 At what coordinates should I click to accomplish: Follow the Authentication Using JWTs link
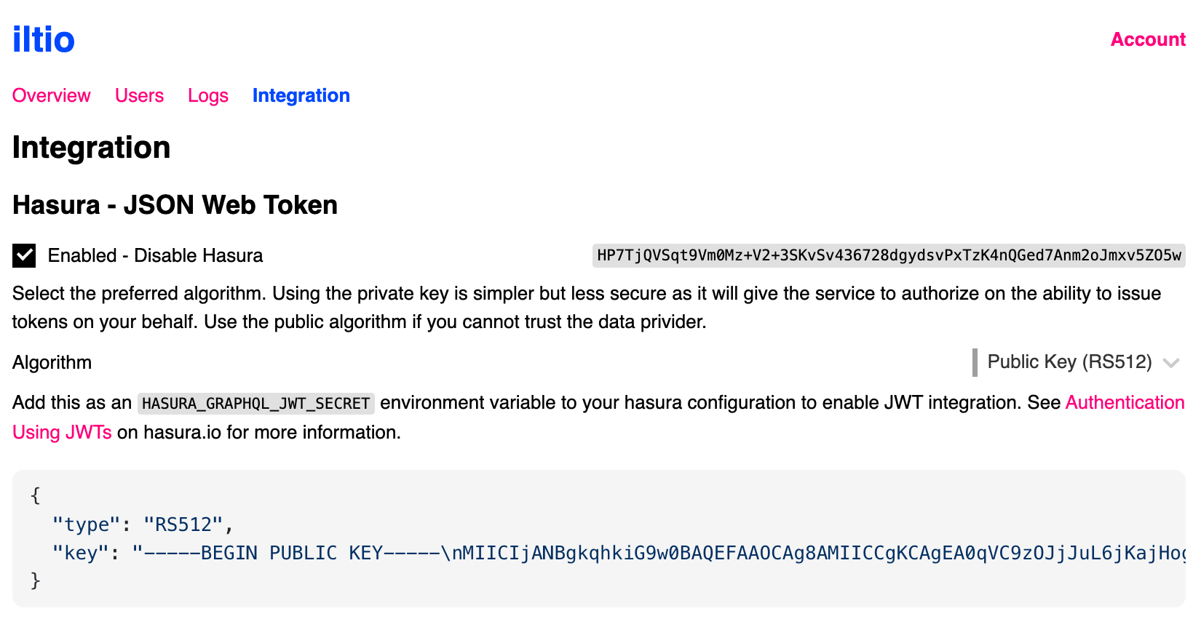(x=1124, y=402)
